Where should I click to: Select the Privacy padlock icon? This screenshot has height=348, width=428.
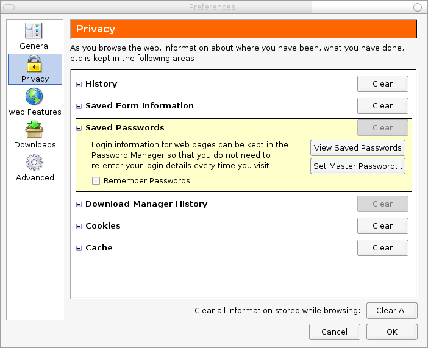tap(35, 64)
